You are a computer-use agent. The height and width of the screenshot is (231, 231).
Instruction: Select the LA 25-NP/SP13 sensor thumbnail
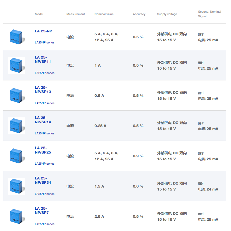click(16, 96)
